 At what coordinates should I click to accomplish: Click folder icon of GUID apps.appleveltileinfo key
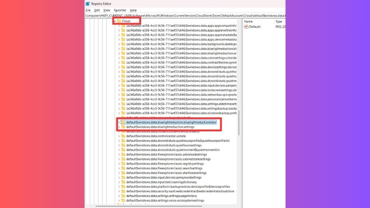[123, 30]
